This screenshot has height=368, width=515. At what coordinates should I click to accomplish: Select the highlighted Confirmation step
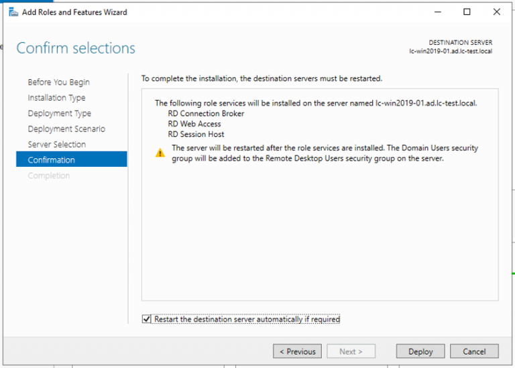point(71,160)
